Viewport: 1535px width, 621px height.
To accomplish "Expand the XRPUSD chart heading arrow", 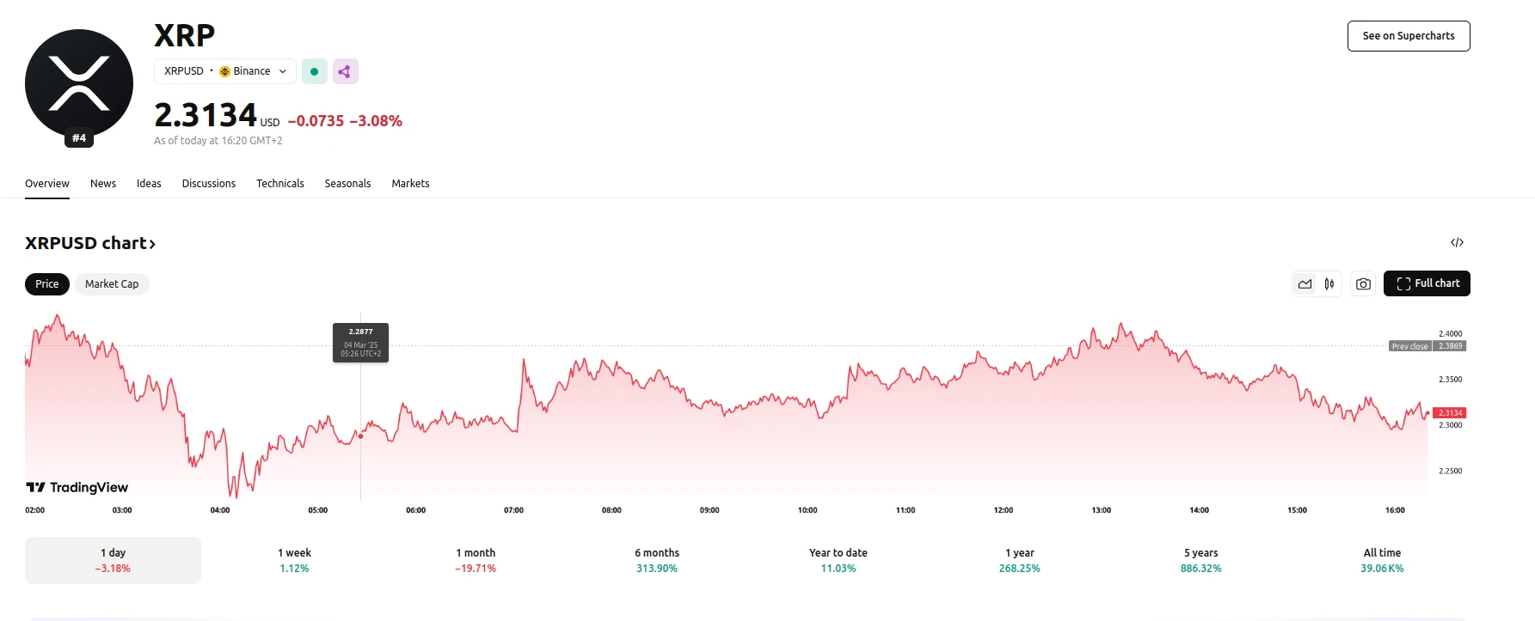I will (152, 244).
